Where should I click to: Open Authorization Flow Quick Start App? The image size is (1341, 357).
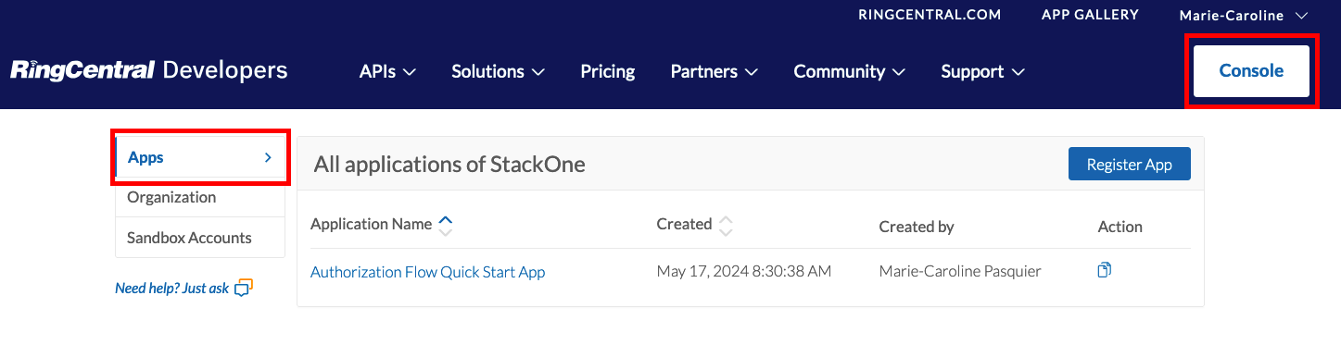point(427,272)
